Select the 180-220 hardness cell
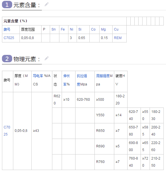Viewport: 166px width, 172px height. [x=120, y=100]
